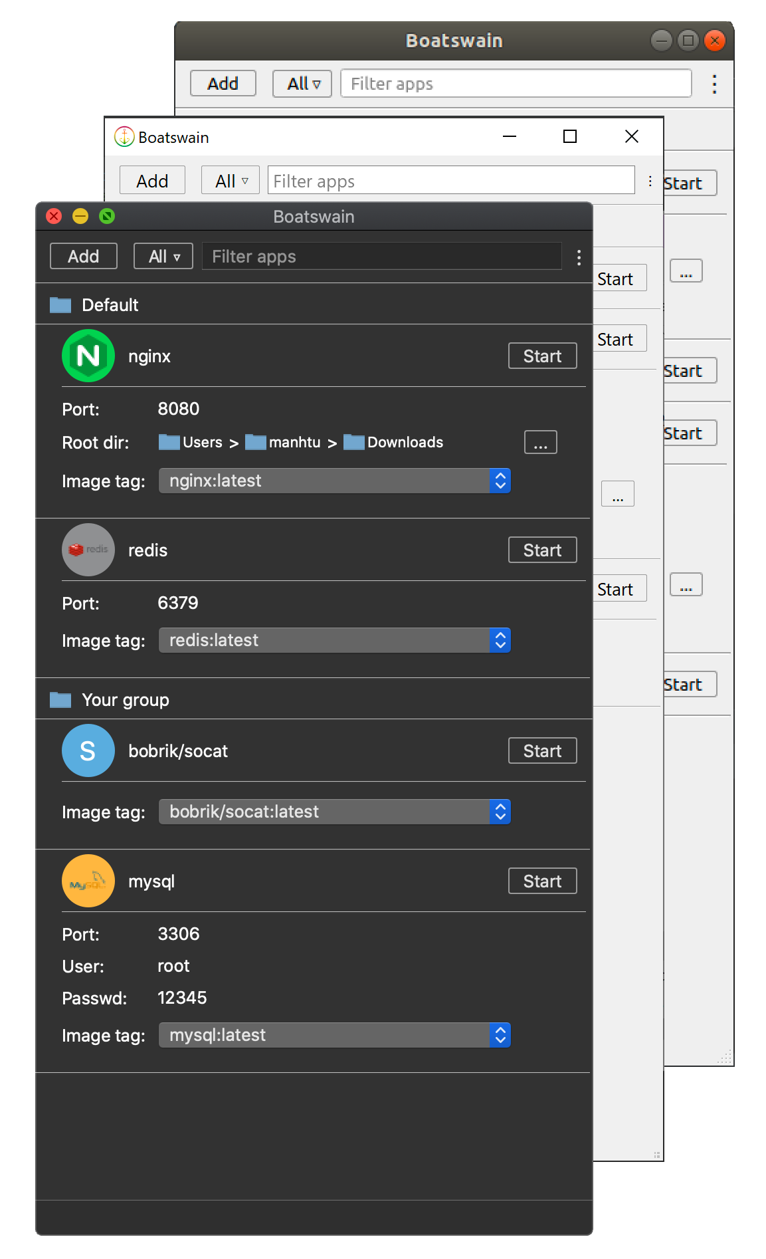Screen dimensions: 766x1259
Task: Start the nginx container
Action: tap(543, 356)
